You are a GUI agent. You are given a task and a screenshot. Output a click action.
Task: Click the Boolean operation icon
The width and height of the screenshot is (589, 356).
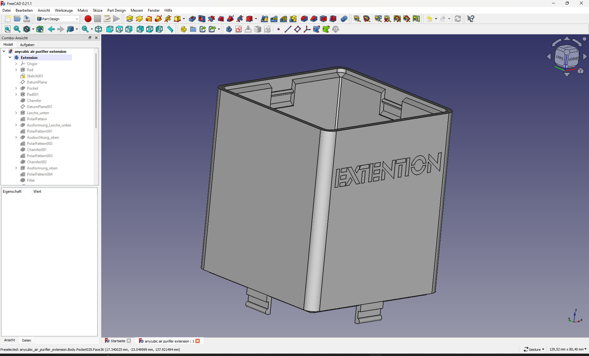344,19
